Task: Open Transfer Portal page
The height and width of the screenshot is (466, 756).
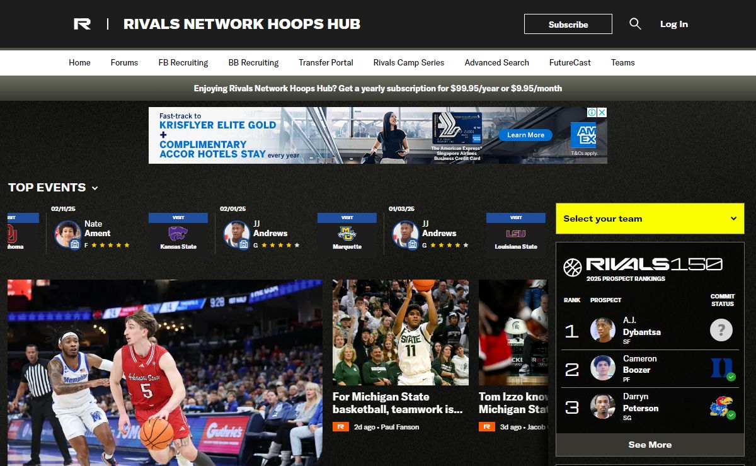Action: 326,62
